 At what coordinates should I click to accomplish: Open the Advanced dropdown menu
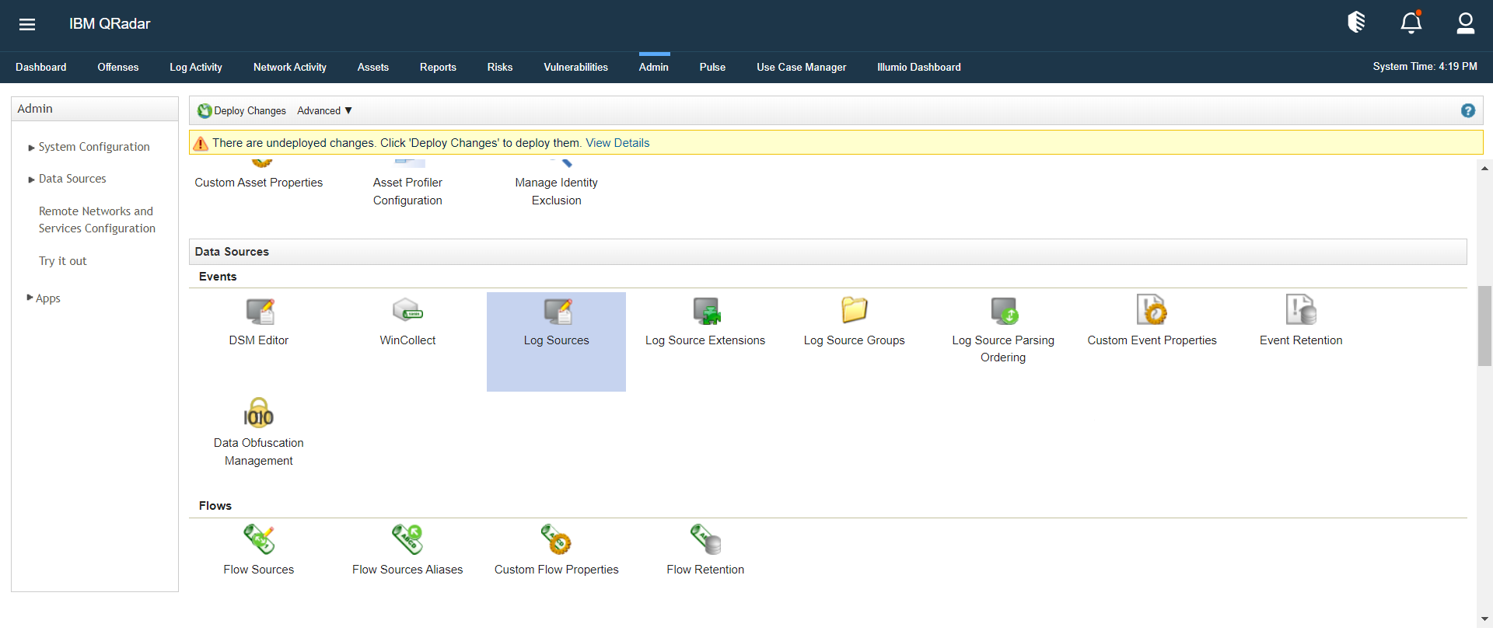324,111
